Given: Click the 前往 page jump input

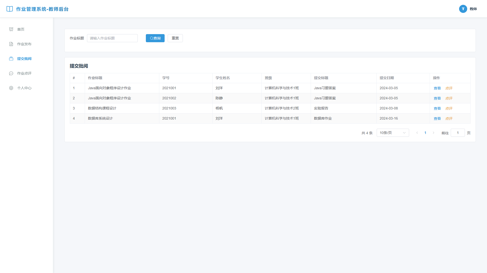Looking at the screenshot, I should (x=458, y=133).
